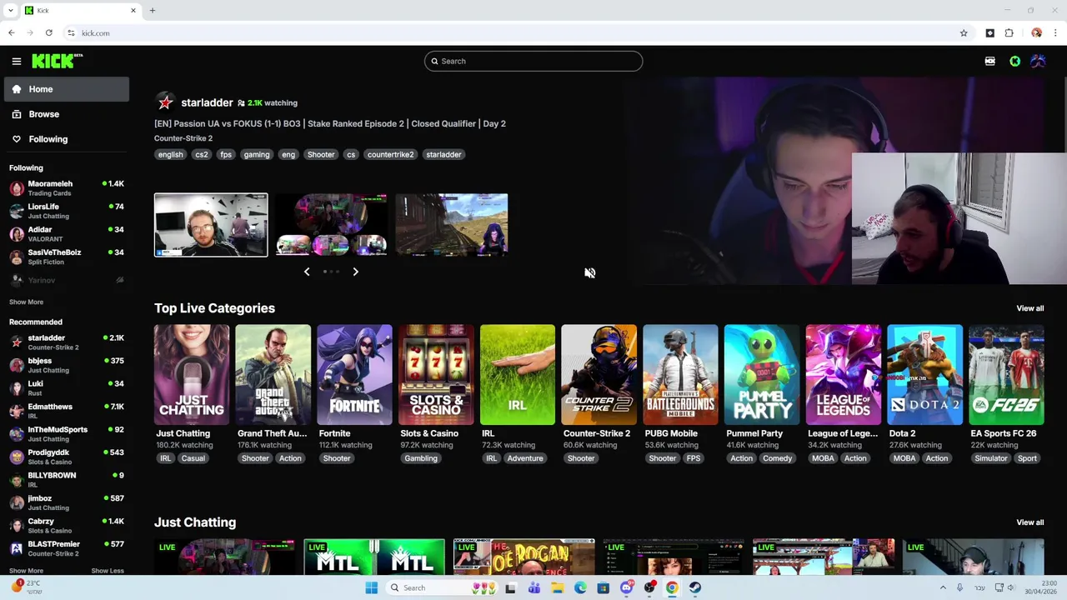
Task: Select the english tag
Action: (x=170, y=154)
